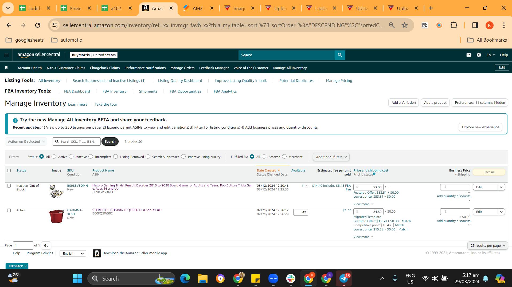Open Slack from the taskbar
The image size is (512, 287).
click(291, 279)
